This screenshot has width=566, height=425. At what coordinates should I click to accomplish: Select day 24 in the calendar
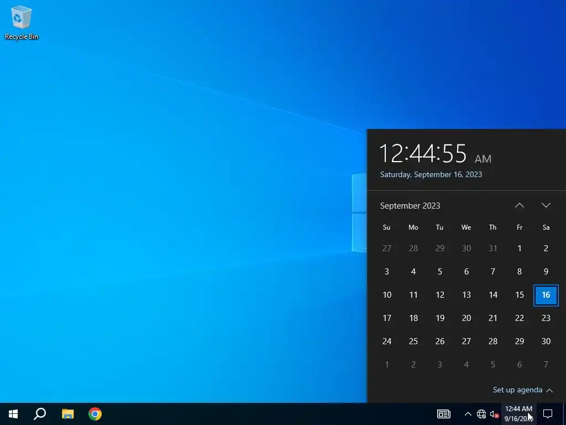coord(387,341)
